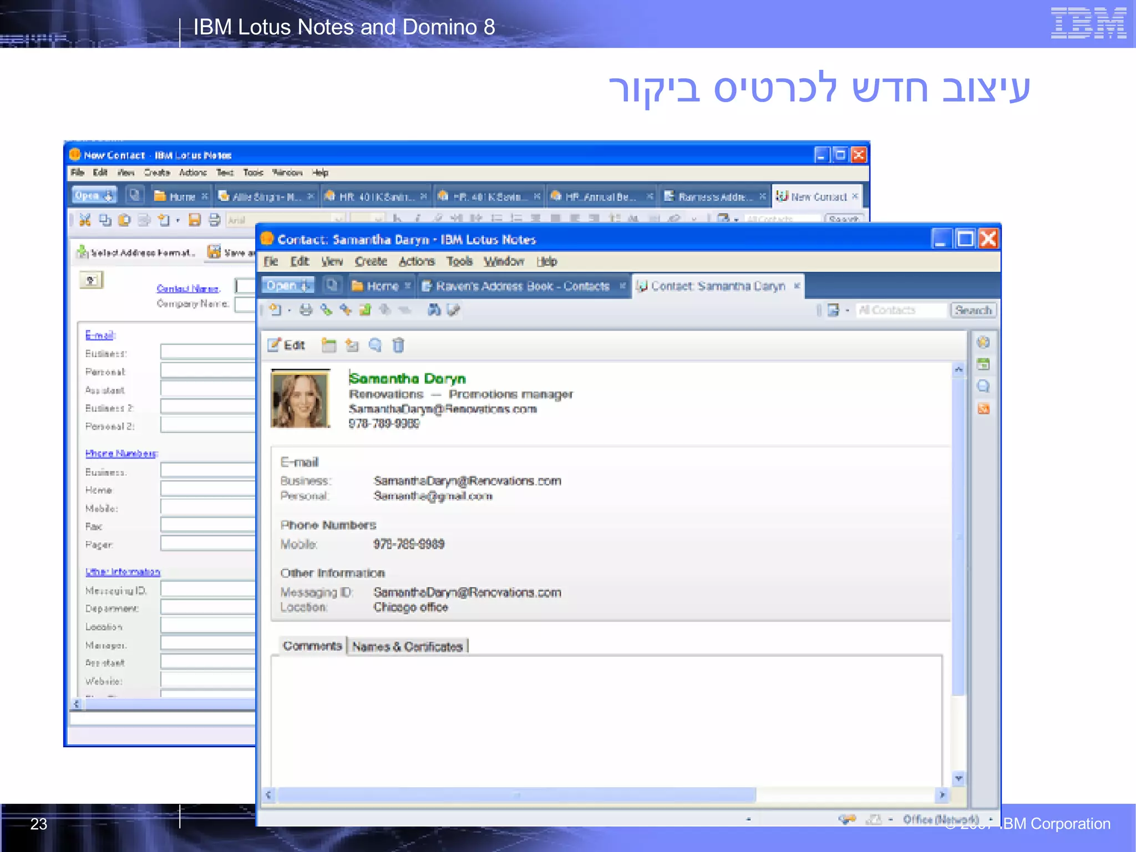Click the E-mail link in New Contact
The height and width of the screenshot is (852, 1136).
tap(100, 335)
